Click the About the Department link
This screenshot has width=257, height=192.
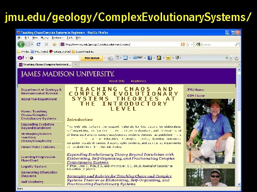pos(39,99)
